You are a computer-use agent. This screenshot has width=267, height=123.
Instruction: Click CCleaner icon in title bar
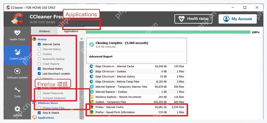tap(8, 7)
